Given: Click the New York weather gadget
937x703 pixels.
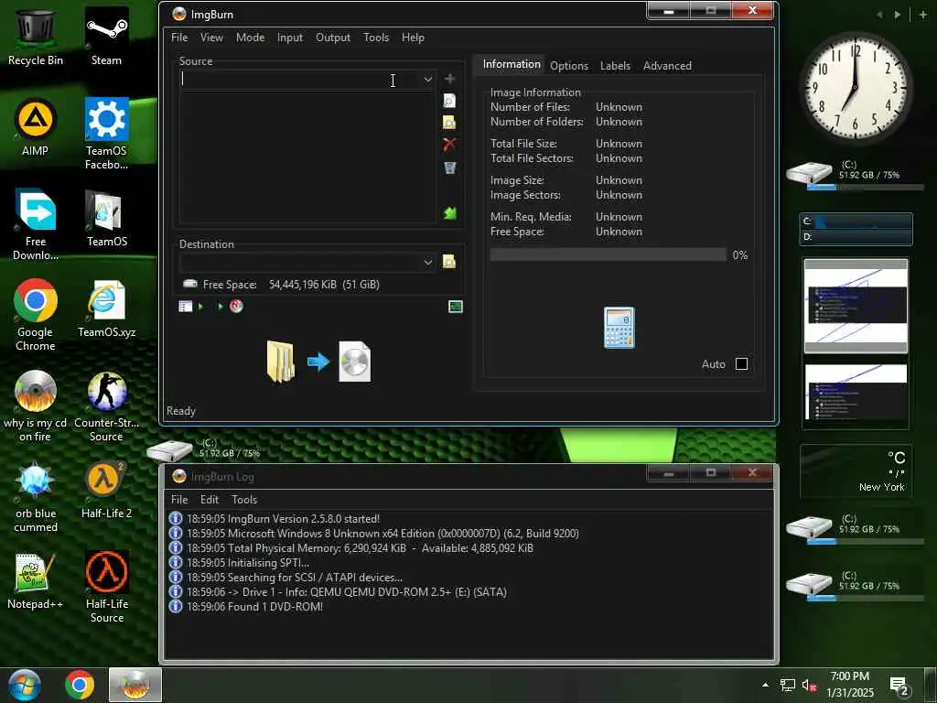Looking at the screenshot, I should click(856, 471).
